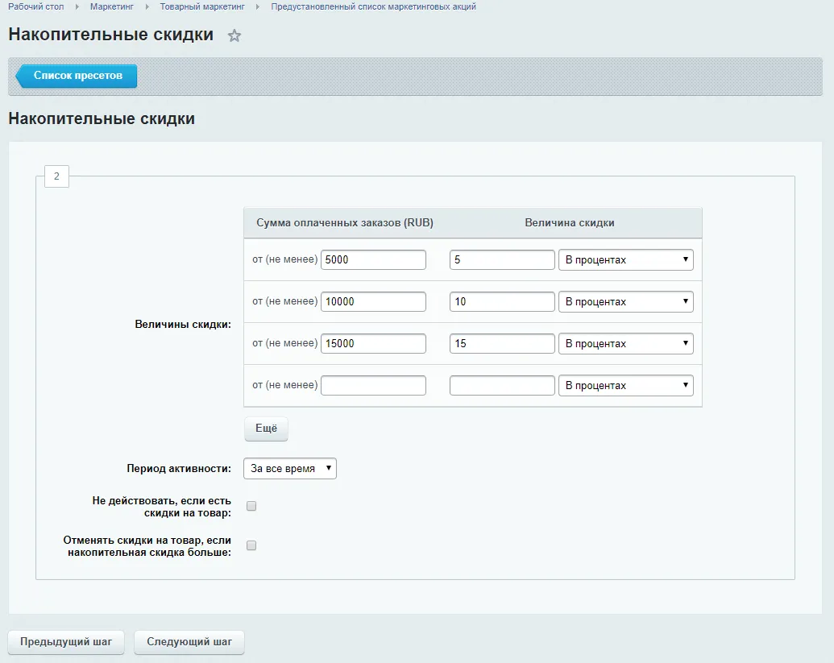This screenshot has height=663, width=834.
Task: Open discount type dropdown for 10000 row
Action: pyautogui.click(x=626, y=302)
